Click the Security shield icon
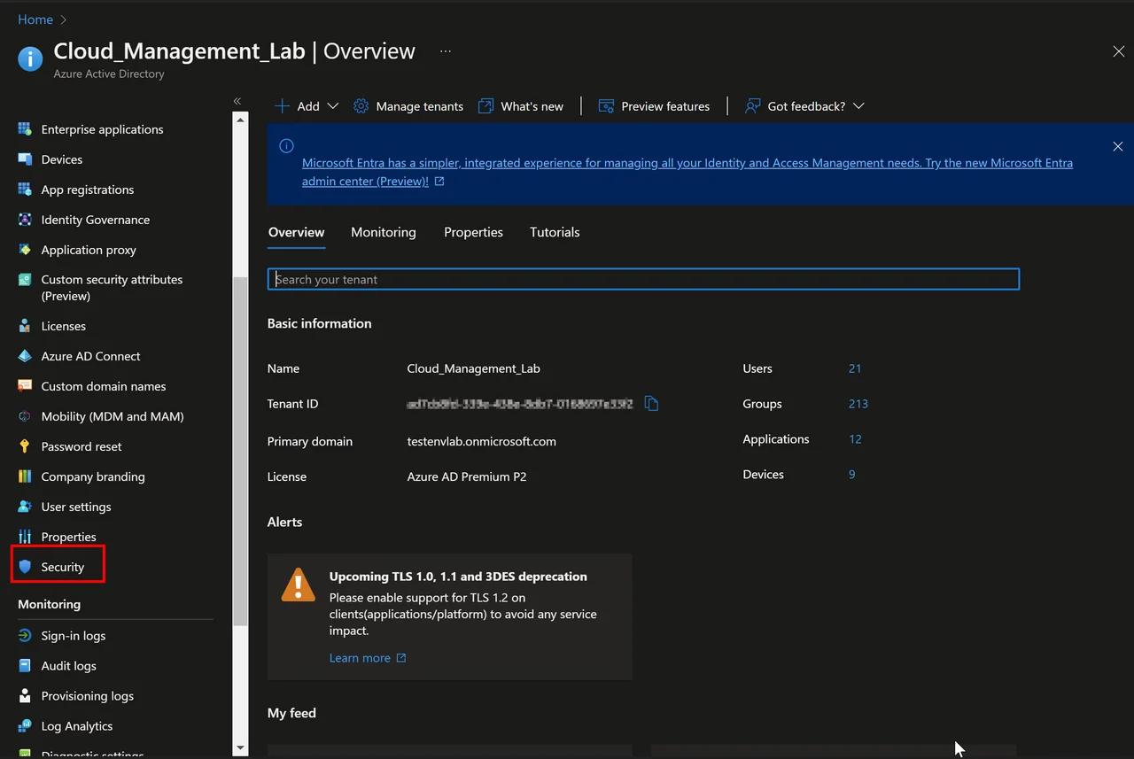The image size is (1134, 759). tap(25, 567)
